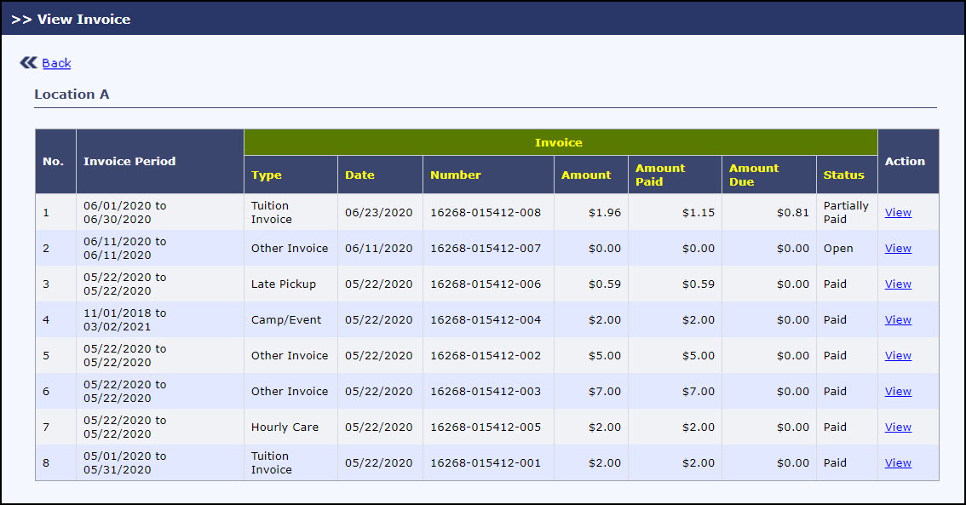View the Hourly Care invoice

[897, 427]
